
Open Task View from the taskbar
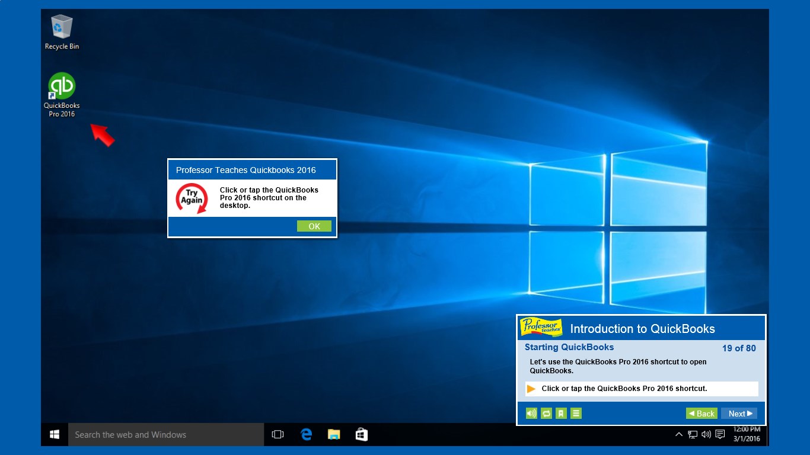tap(278, 434)
